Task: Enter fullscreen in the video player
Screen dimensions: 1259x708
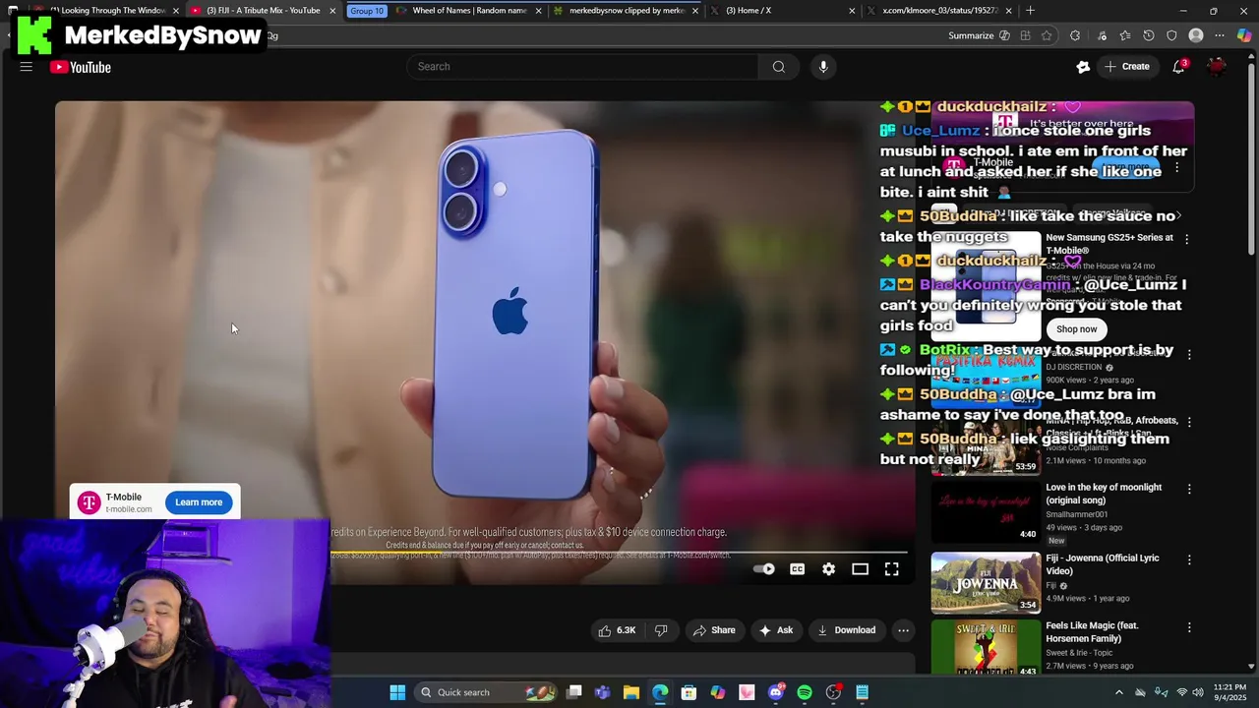Action: pyautogui.click(x=891, y=569)
